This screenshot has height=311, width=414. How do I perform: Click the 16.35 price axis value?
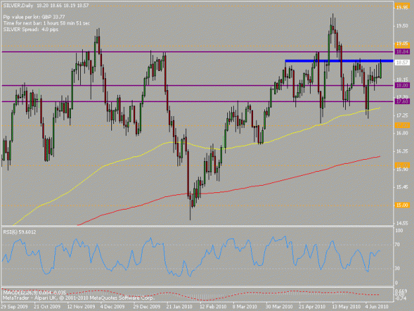(402, 151)
